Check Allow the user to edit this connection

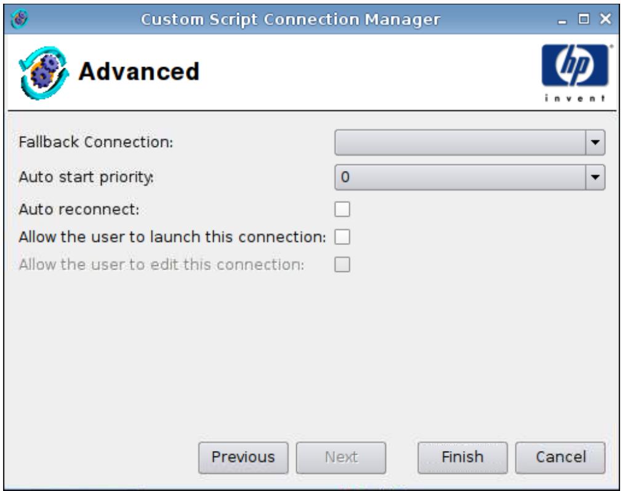(x=342, y=265)
